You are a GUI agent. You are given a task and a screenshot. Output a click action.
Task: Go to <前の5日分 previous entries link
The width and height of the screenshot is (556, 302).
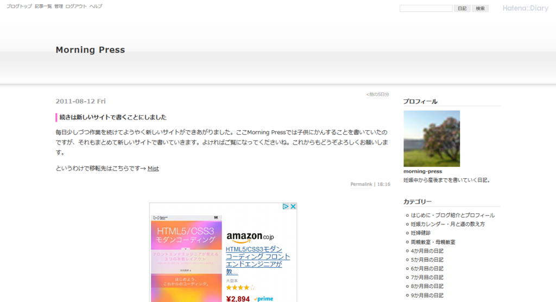click(x=378, y=95)
